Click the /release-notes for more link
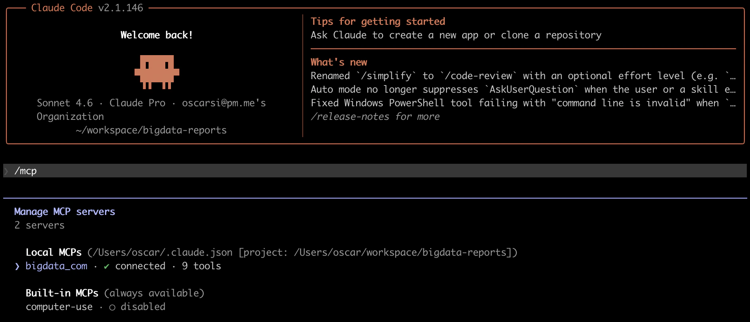The width and height of the screenshot is (750, 322). (375, 117)
